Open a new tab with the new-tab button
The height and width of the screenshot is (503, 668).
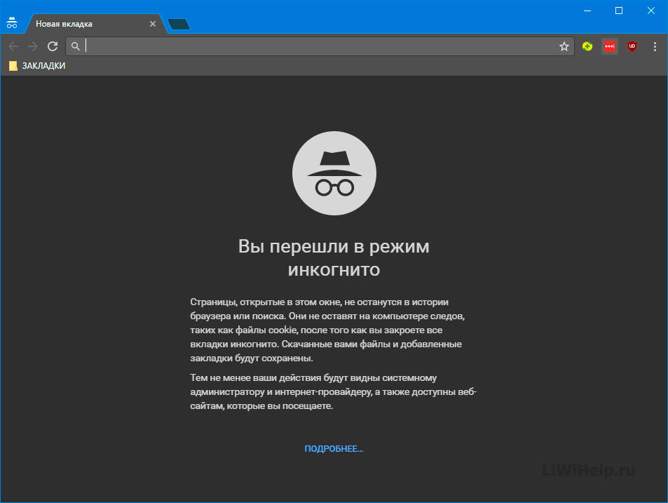179,25
